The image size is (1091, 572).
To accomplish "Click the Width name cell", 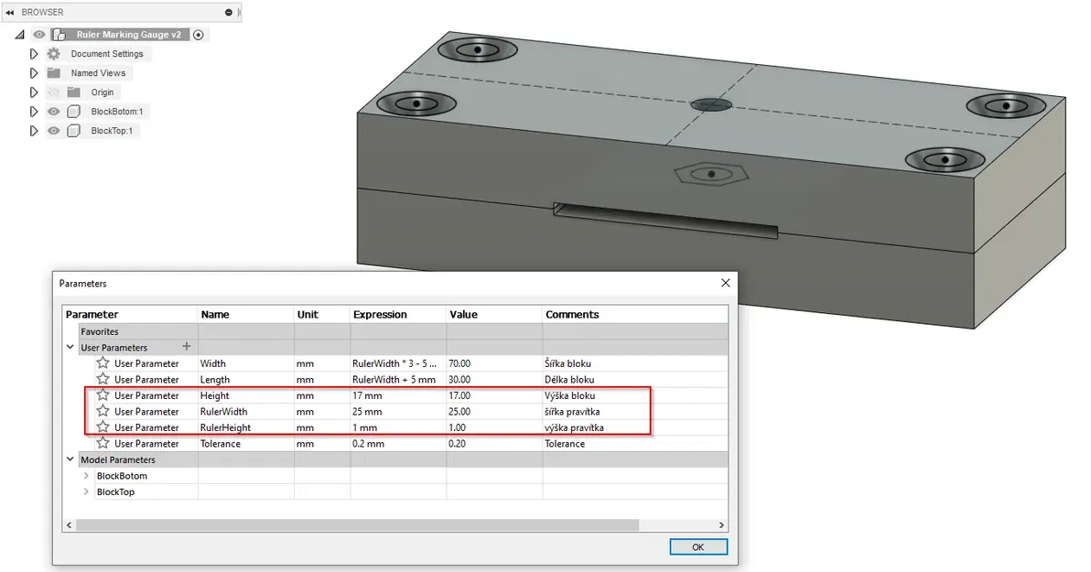I will pos(245,363).
